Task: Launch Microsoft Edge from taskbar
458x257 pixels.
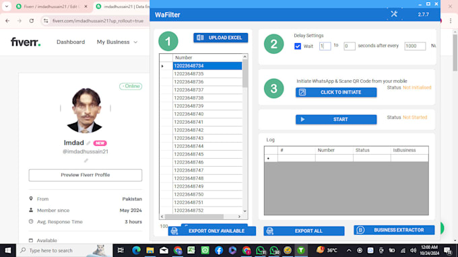Action: coord(136,250)
